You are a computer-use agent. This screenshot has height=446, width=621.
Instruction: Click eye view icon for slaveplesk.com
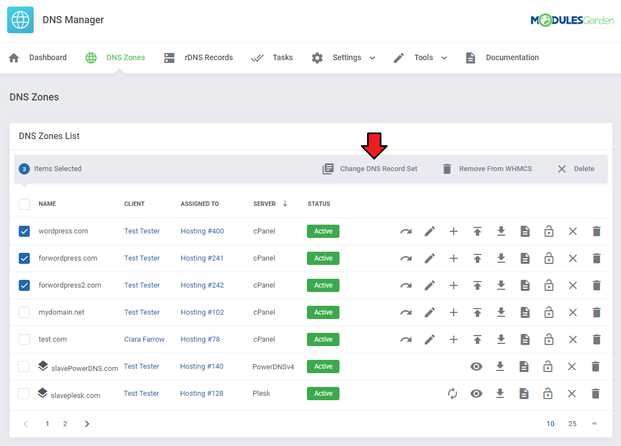tap(476, 394)
